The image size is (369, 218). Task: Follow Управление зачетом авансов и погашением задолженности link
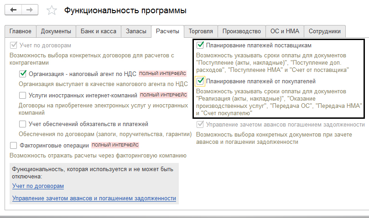[94, 198]
